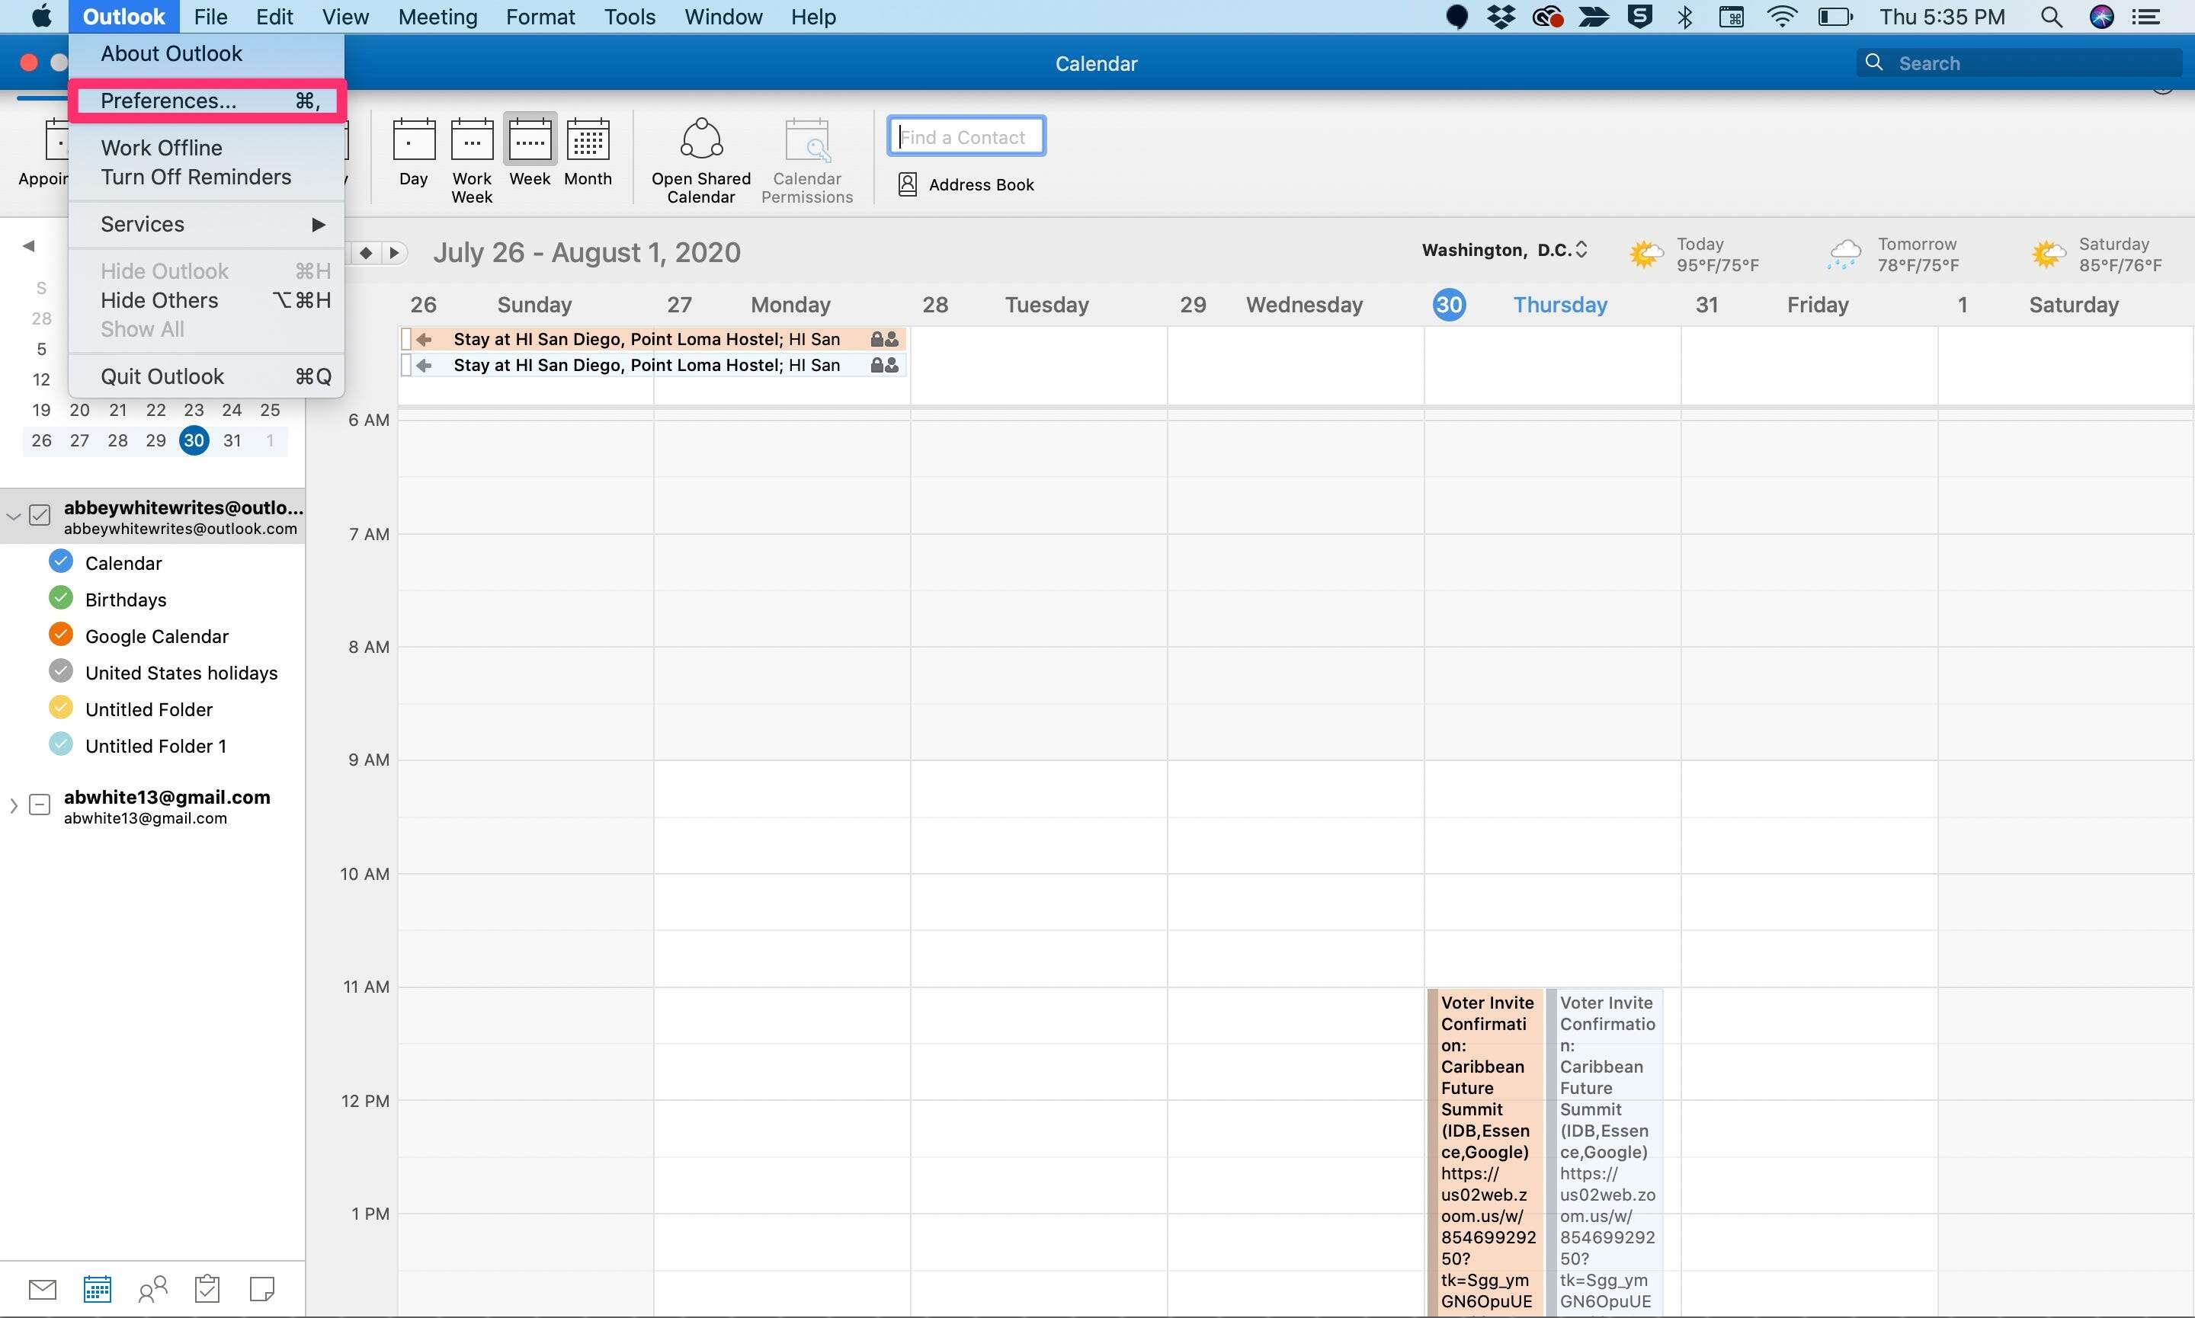Viewport: 2195px width, 1318px height.
Task: Open the Mail view icon at bottom left
Action: tap(40, 1290)
